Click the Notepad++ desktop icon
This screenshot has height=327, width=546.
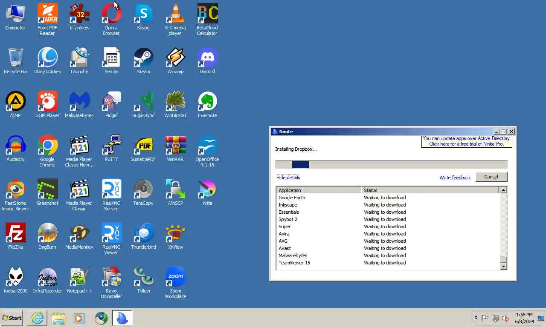click(79, 280)
